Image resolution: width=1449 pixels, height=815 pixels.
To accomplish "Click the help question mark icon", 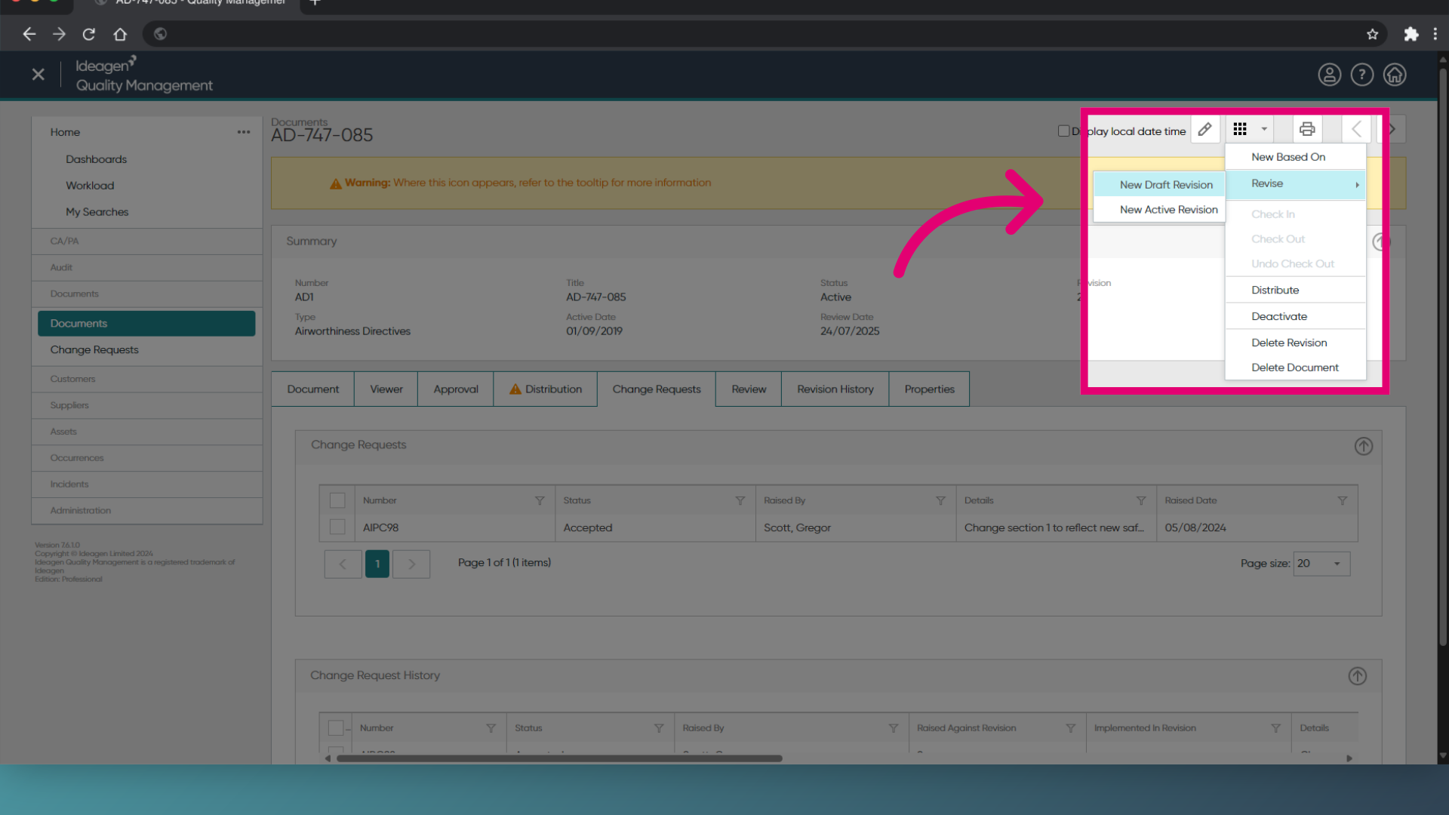I will click(1361, 75).
